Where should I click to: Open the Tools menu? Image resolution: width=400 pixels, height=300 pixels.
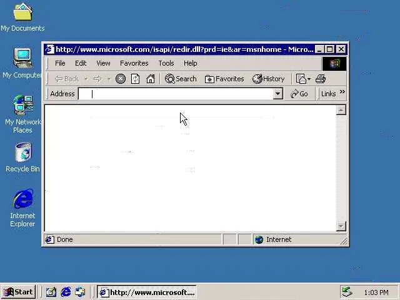coord(166,63)
